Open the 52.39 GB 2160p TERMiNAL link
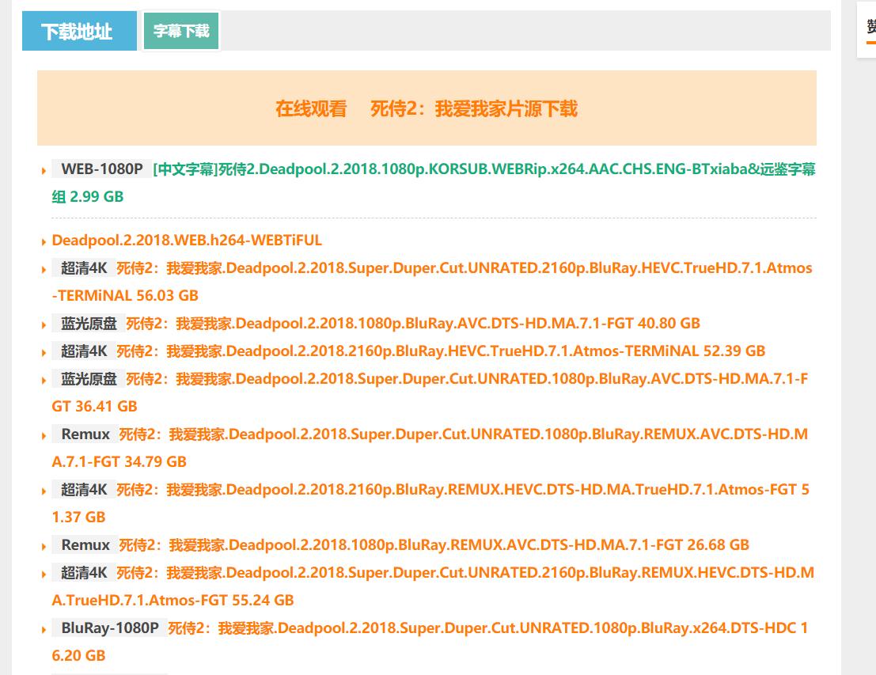The height and width of the screenshot is (675, 876). click(x=441, y=351)
